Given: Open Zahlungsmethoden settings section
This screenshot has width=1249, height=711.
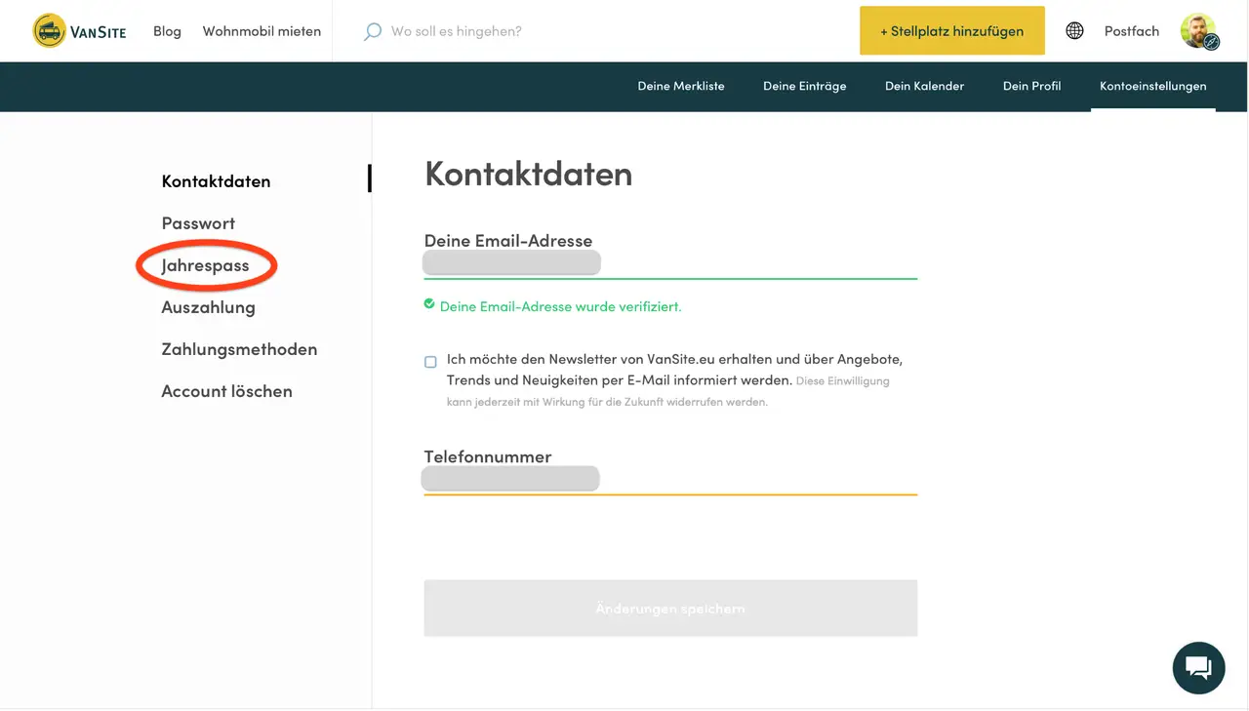Looking at the screenshot, I should [239, 349].
